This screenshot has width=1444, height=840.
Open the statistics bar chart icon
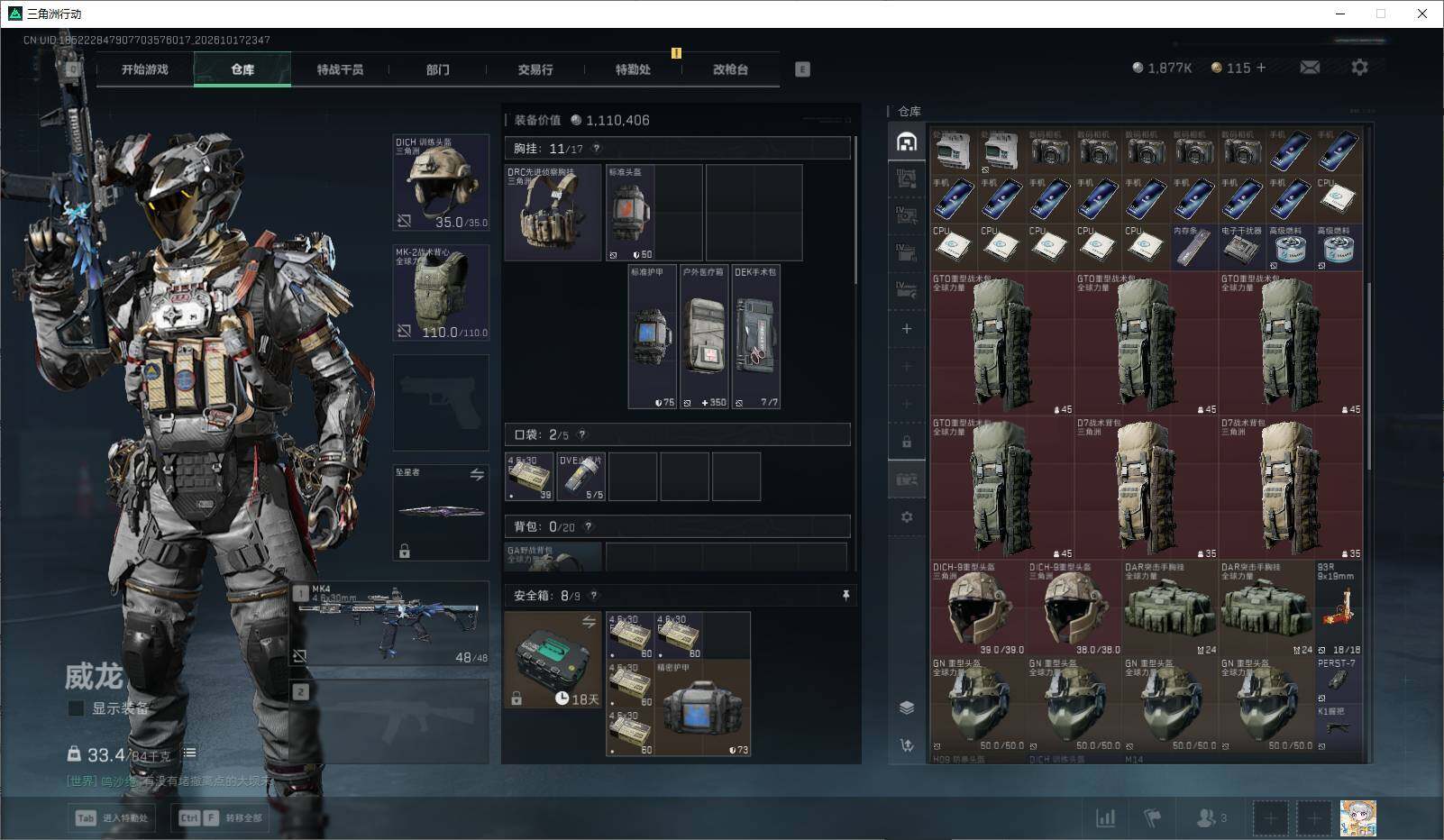(1105, 818)
